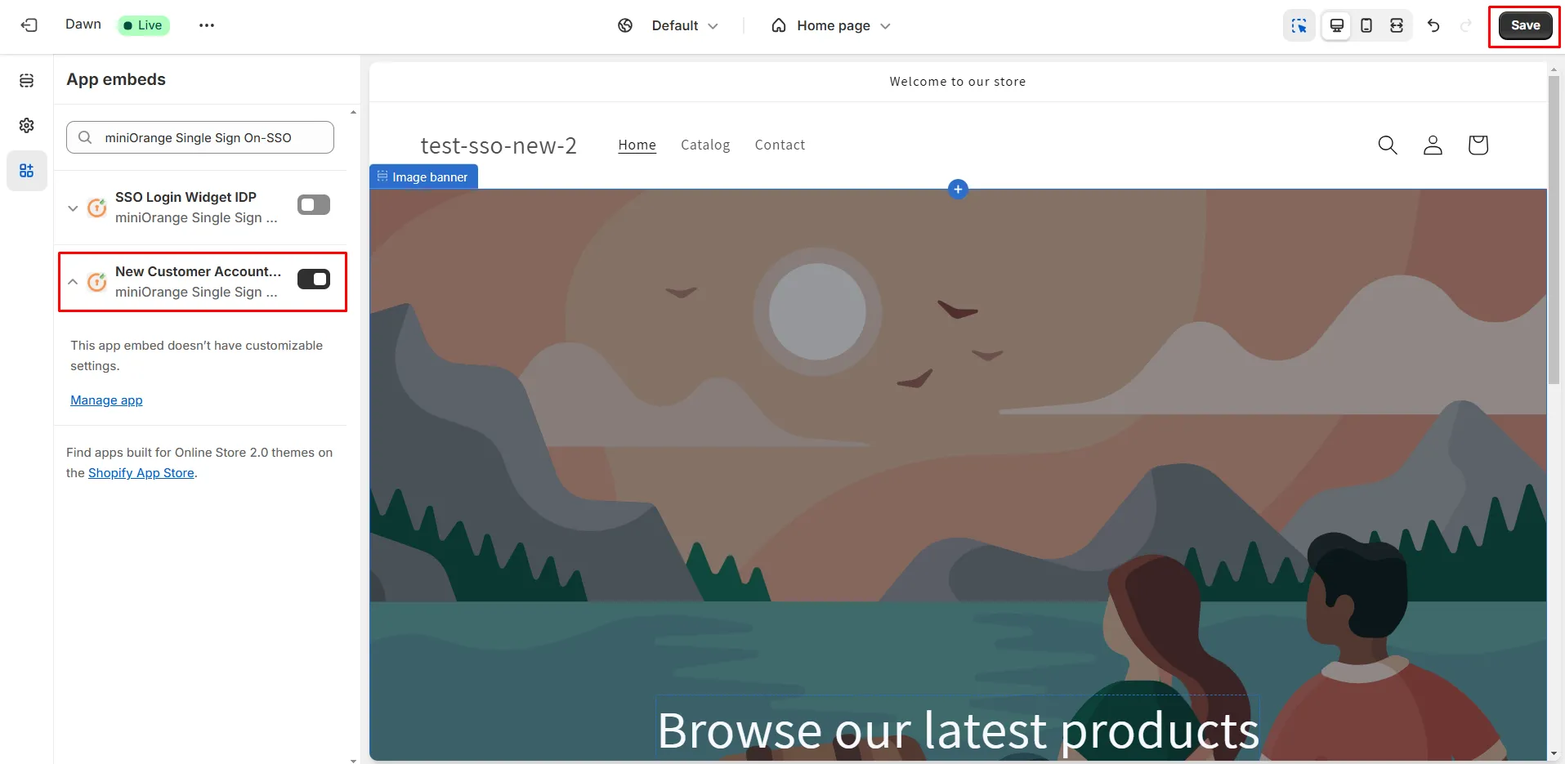Click the magnifier icon in app search
This screenshot has height=764, width=1565.
click(x=85, y=137)
